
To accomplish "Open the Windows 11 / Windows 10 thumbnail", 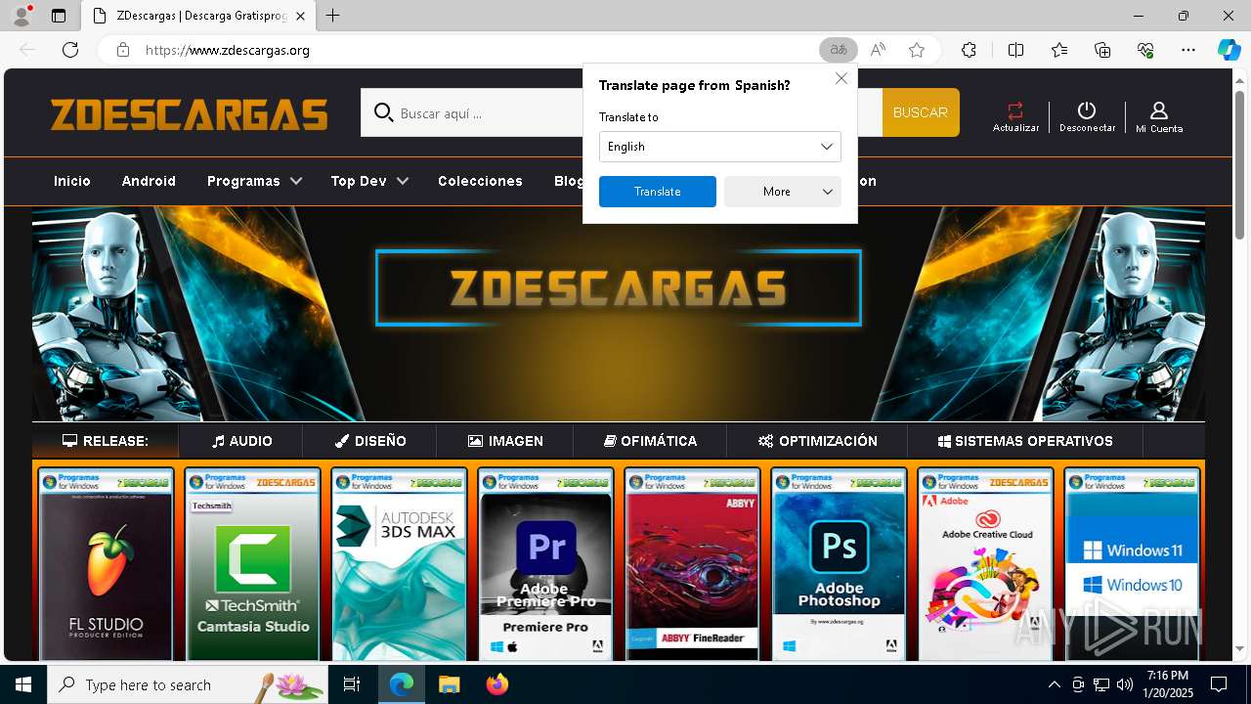I will (1132, 564).
